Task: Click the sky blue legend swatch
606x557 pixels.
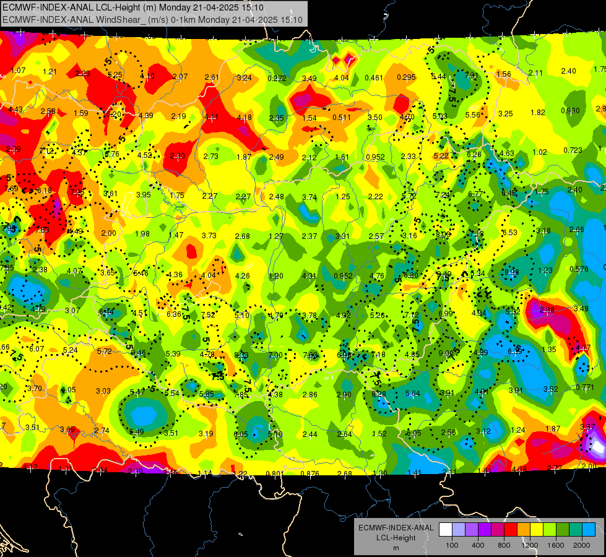Action: [589, 530]
